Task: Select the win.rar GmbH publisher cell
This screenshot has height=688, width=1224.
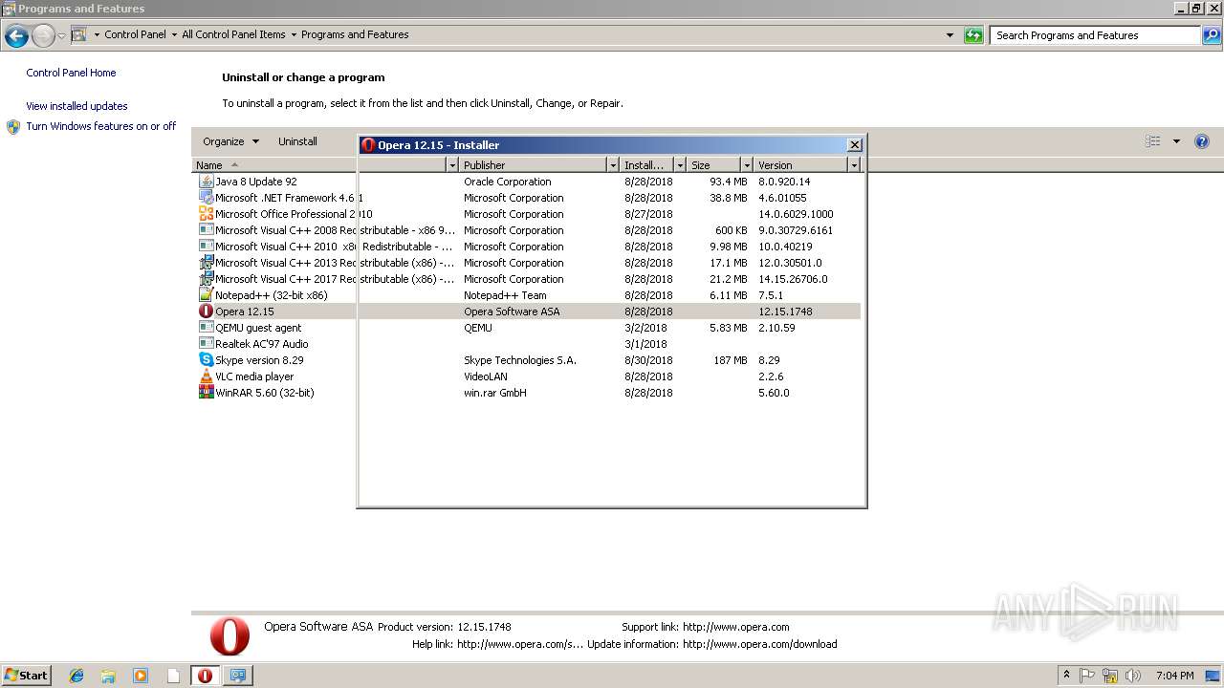Action: tap(495, 393)
